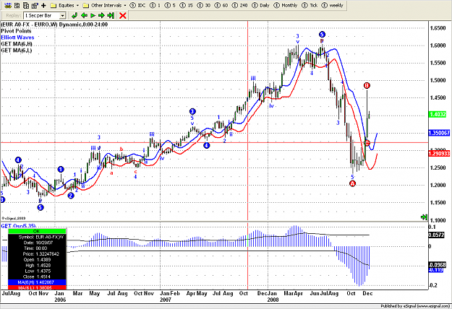Switch to the 60-minute interval
This screenshot has height=309, width=452.
point(221,5)
